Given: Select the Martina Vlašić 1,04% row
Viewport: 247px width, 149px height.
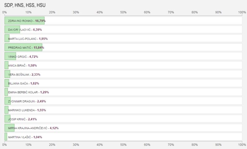Looking at the screenshot, I should pos(123,137).
